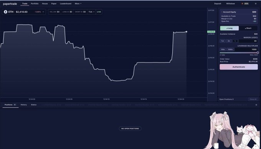Select the Short position side

coord(248,28)
